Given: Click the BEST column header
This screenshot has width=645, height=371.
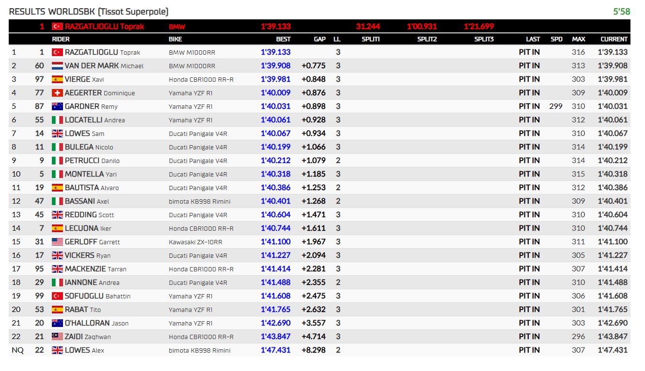Looking at the screenshot, I should (x=283, y=39).
